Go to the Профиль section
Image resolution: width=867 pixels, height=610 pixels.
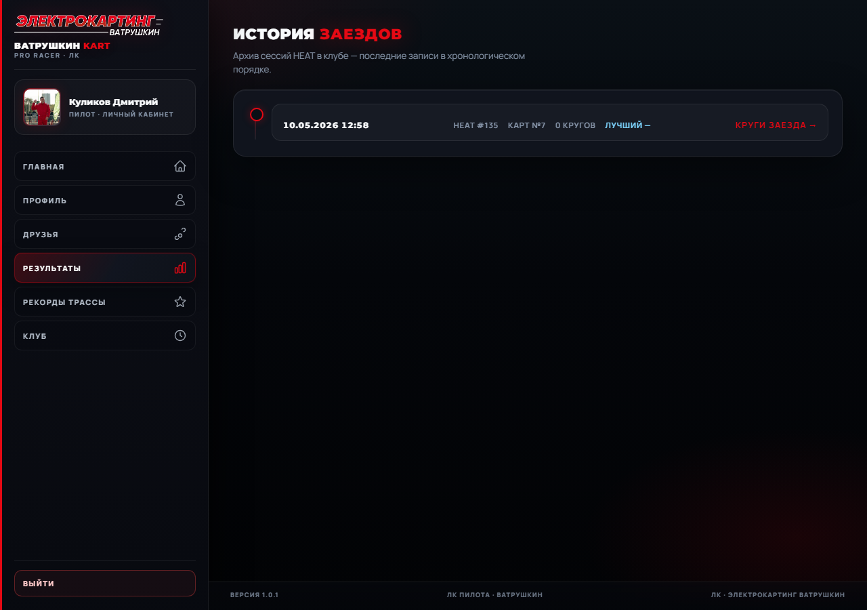tap(105, 200)
